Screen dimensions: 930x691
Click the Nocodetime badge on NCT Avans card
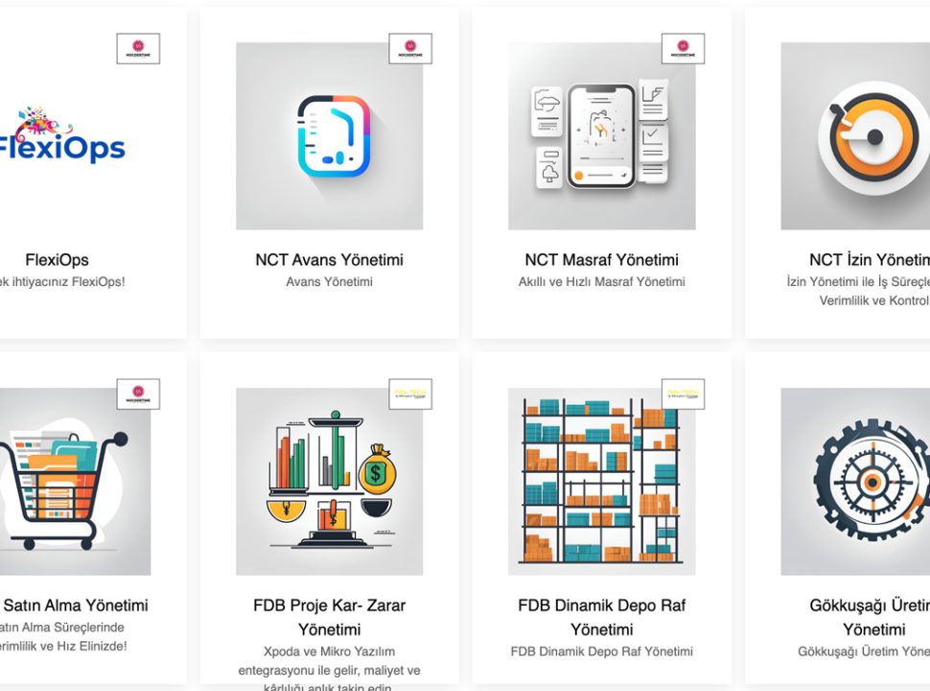(410, 49)
